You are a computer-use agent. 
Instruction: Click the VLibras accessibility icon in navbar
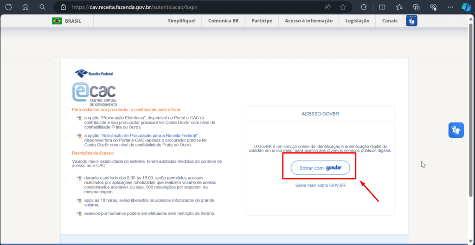tap(411, 21)
